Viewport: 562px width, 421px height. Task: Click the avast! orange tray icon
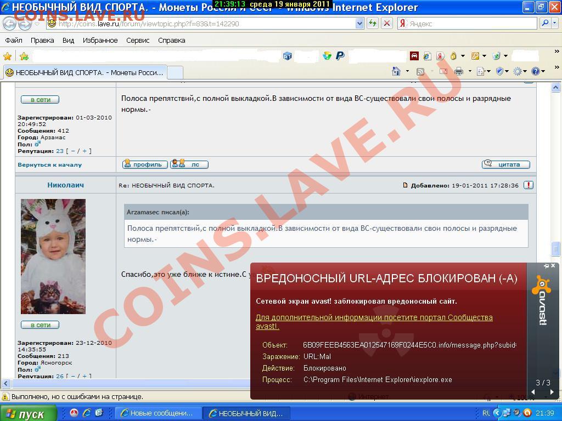coord(527,413)
